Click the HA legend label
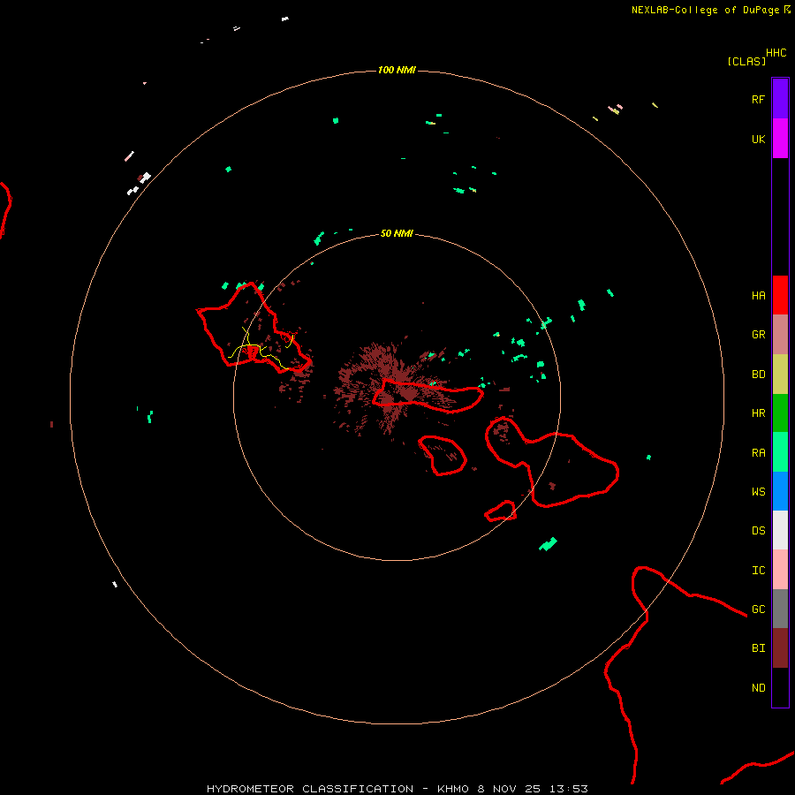Image resolution: width=795 pixels, height=795 pixels. (758, 296)
